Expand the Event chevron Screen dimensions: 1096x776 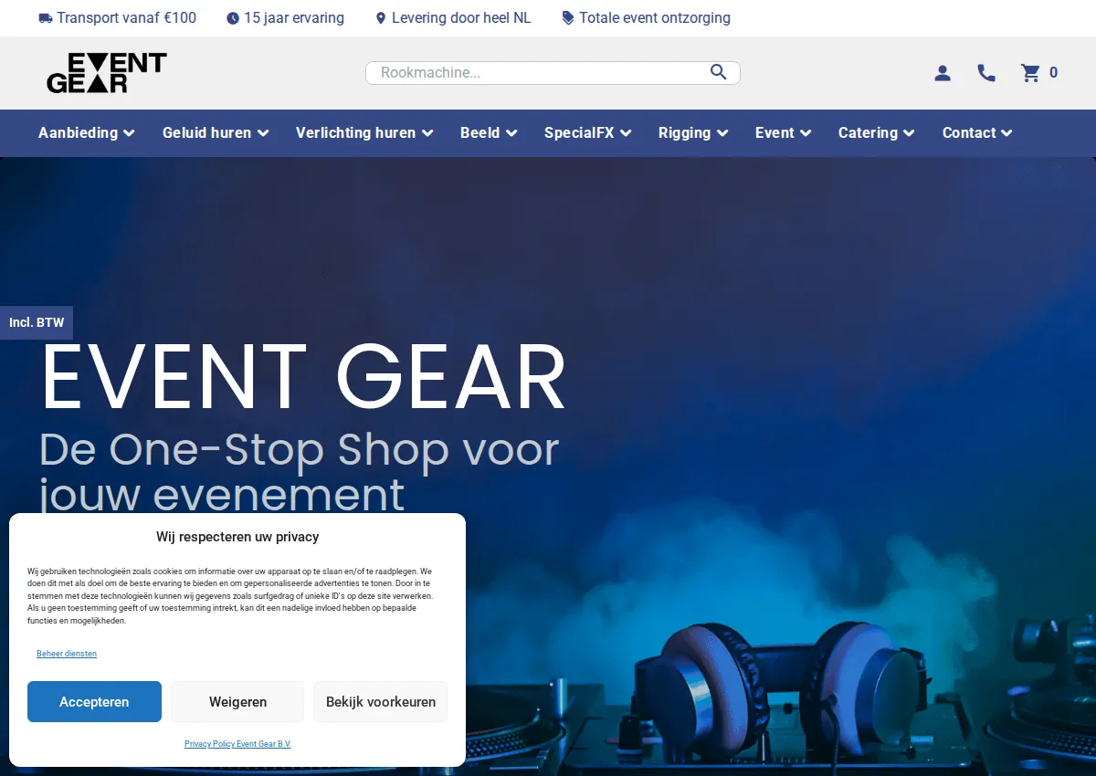click(806, 133)
